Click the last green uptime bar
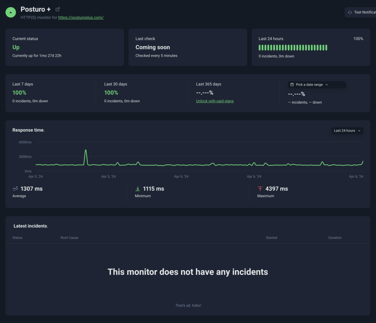The image size is (376, 323). click(326, 47)
